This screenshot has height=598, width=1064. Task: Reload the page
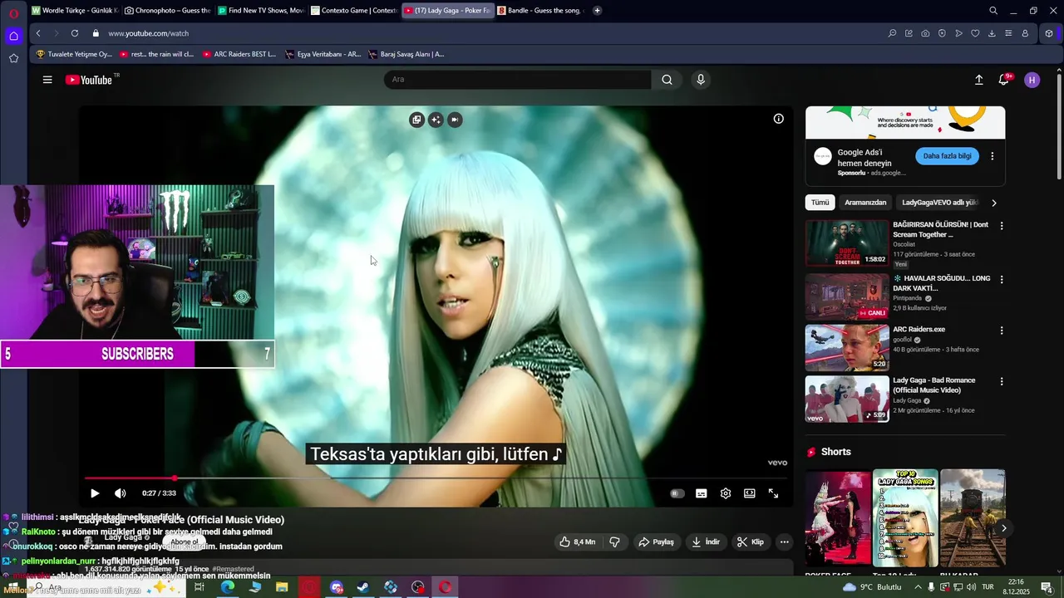(x=75, y=33)
